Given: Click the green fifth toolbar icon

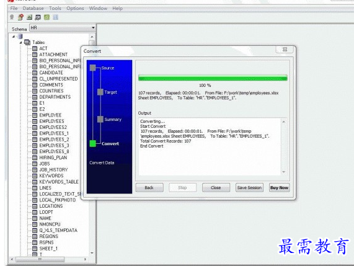Looking at the screenshot, I should 46,17.
